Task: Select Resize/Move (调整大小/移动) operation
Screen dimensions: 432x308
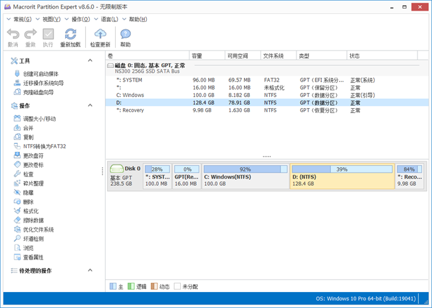Action: click(35, 119)
